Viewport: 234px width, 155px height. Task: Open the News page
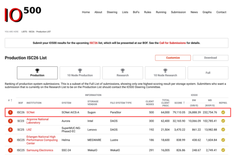tap(194, 12)
